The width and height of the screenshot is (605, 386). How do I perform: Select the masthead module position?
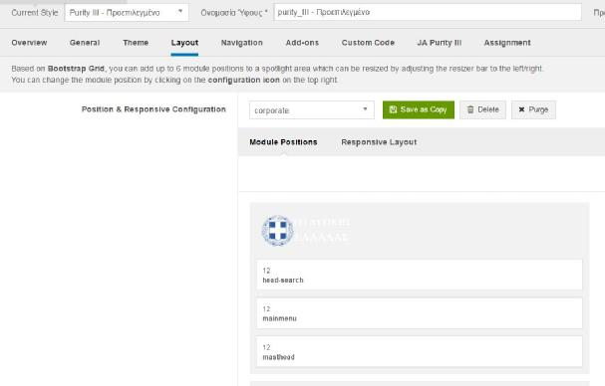[420, 351]
